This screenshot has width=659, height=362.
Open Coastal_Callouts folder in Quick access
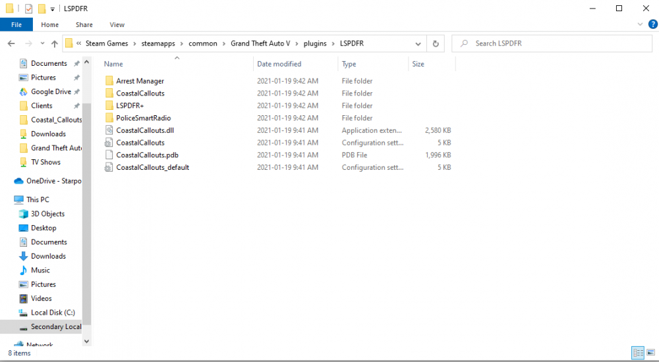pyautogui.click(x=51, y=120)
